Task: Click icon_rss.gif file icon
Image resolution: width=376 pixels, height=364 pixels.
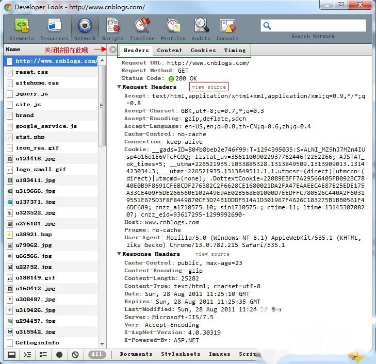Action: coord(10,148)
